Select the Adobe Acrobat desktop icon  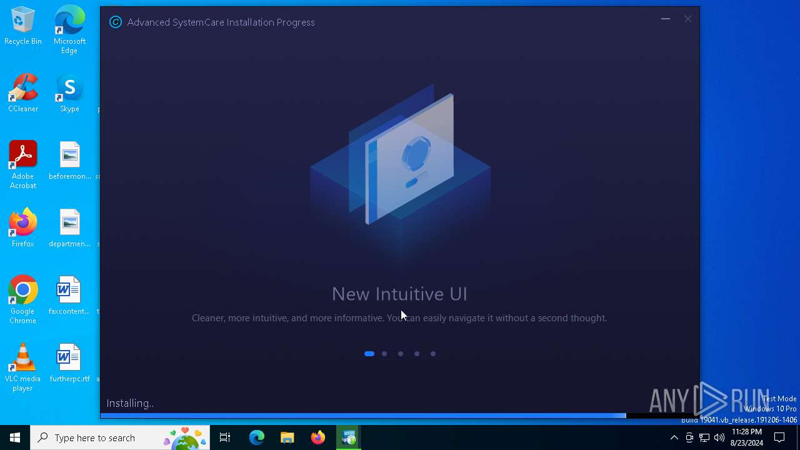click(23, 165)
